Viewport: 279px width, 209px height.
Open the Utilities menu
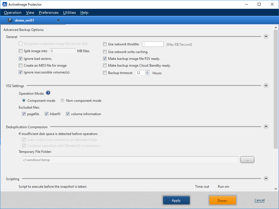[69, 13]
